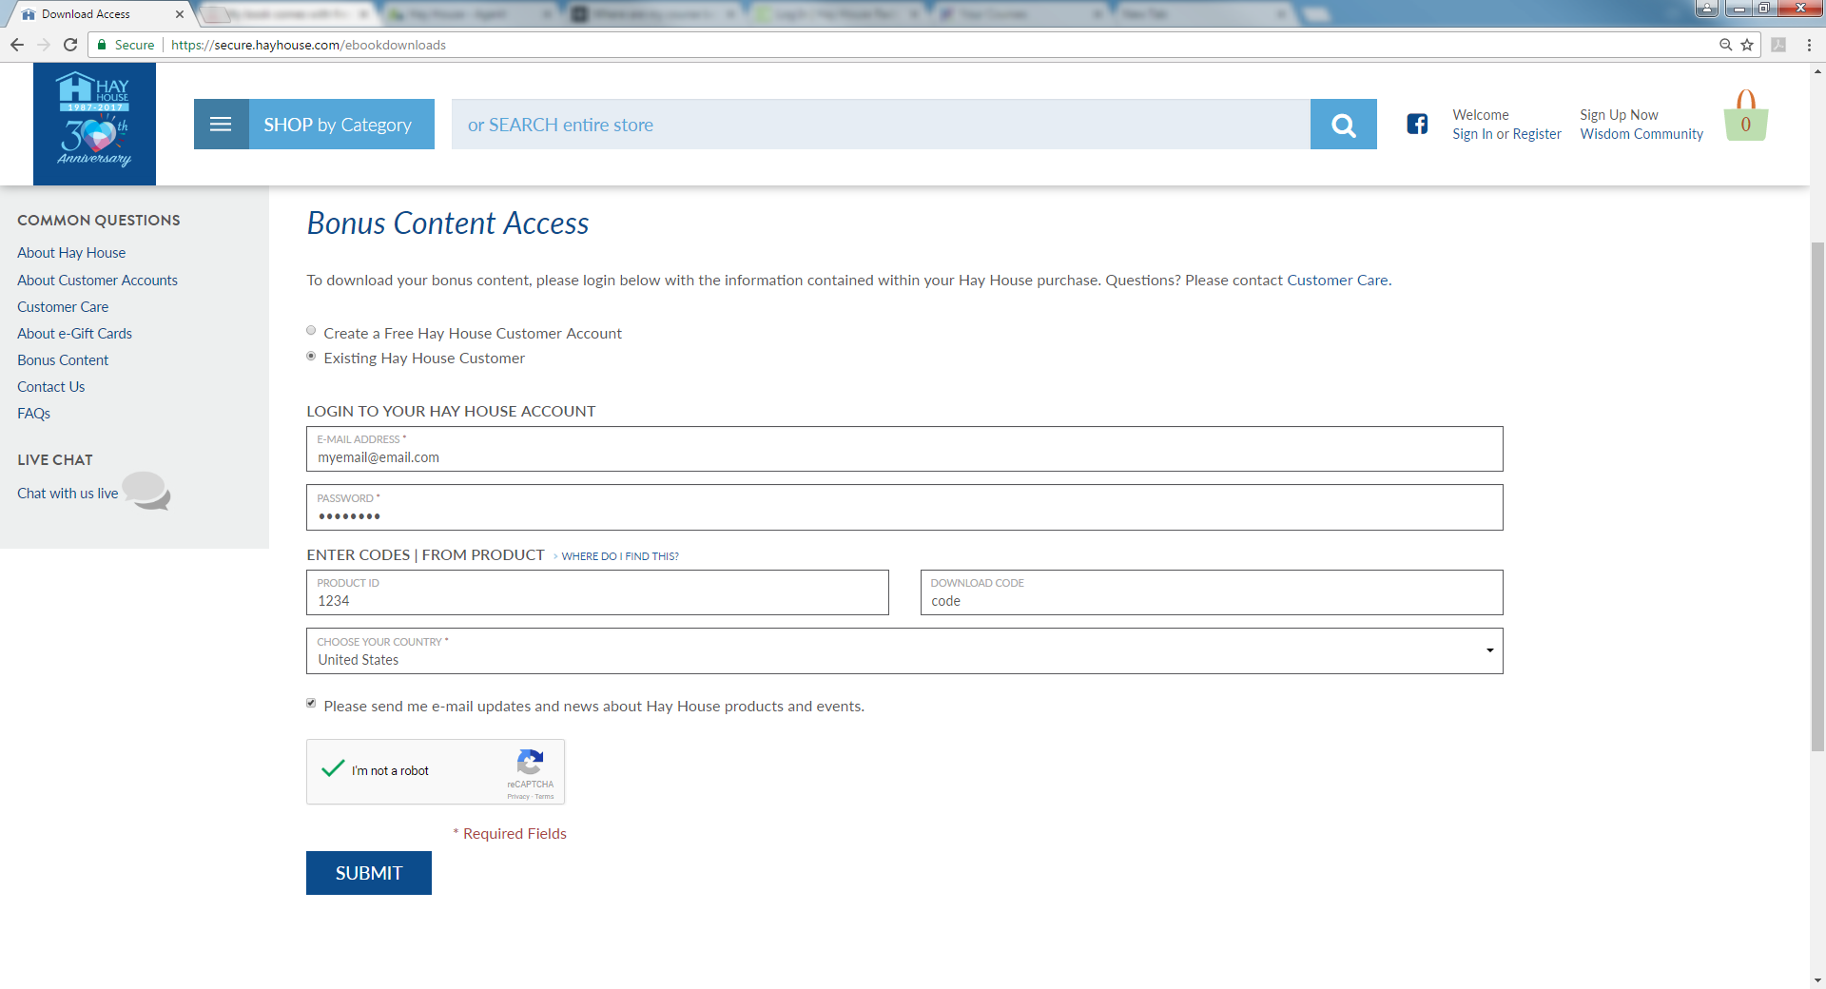
Task: Select Create a Free Hay House Customer Account
Action: pyautogui.click(x=311, y=331)
